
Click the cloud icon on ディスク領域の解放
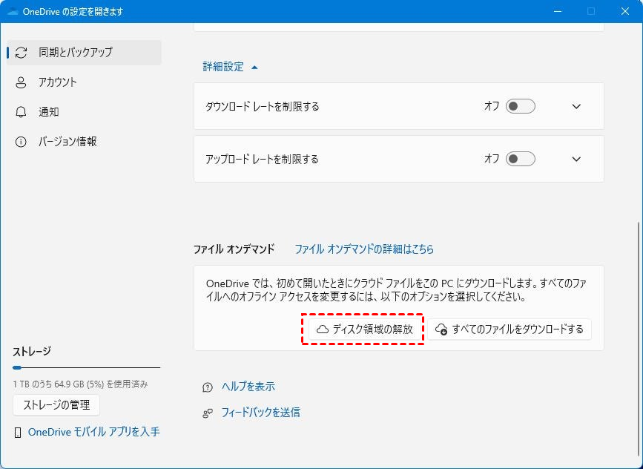pyautogui.click(x=323, y=329)
